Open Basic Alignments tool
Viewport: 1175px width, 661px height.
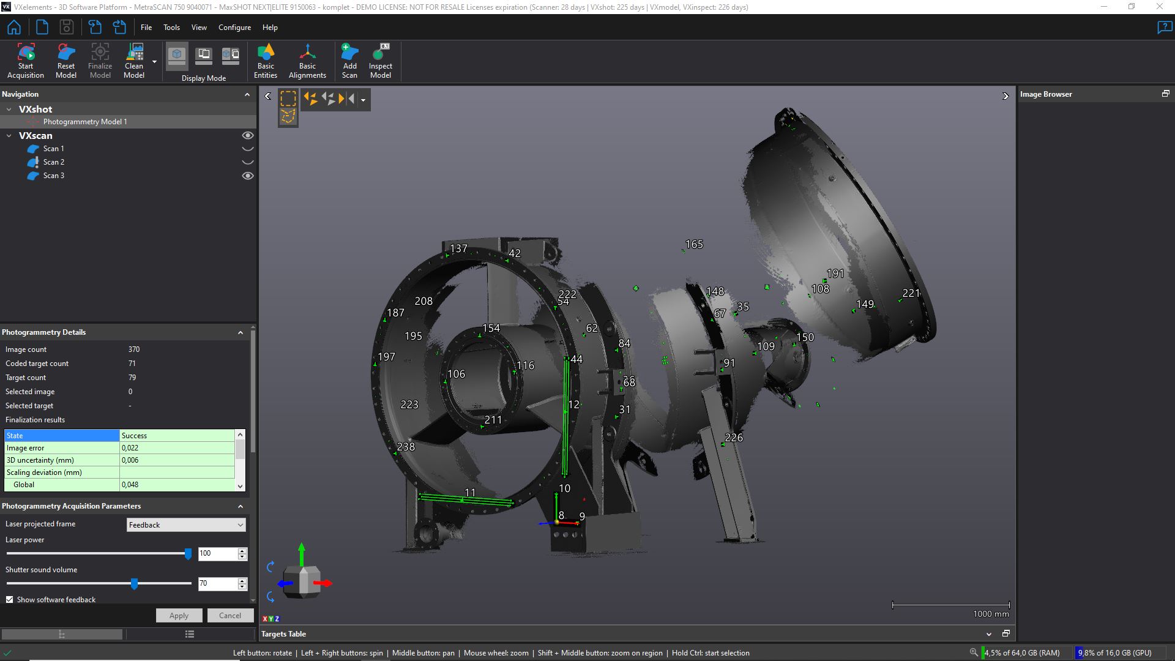tap(307, 54)
